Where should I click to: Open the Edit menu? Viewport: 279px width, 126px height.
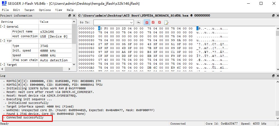pyautogui.click(x=16, y=10)
